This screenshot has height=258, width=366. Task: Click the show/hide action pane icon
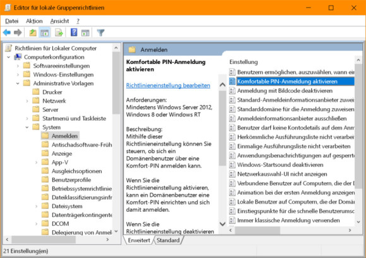(x=85, y=32)
